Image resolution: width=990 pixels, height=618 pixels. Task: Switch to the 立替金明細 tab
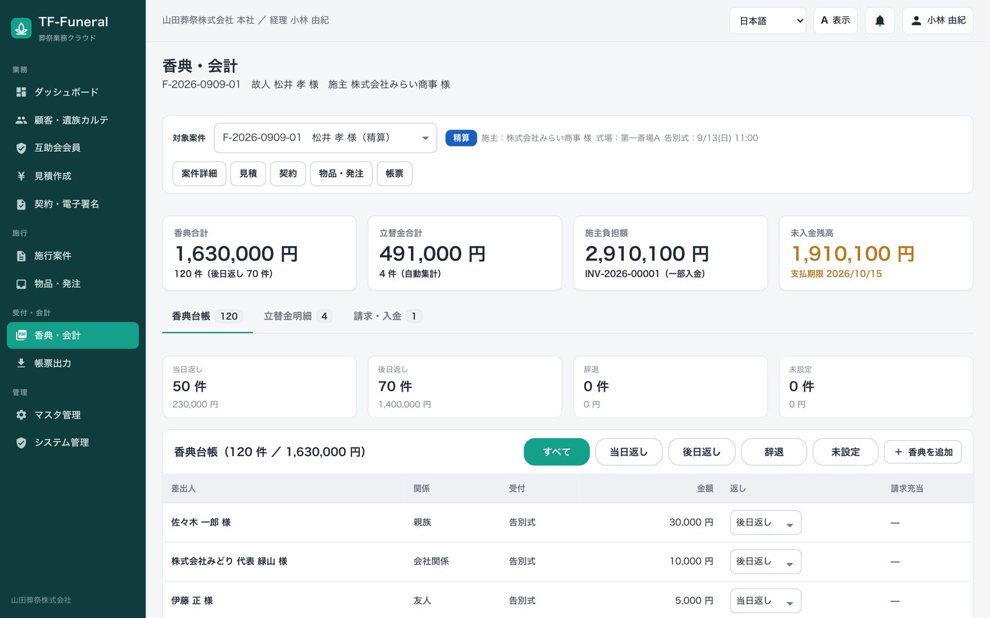(298, 316)
